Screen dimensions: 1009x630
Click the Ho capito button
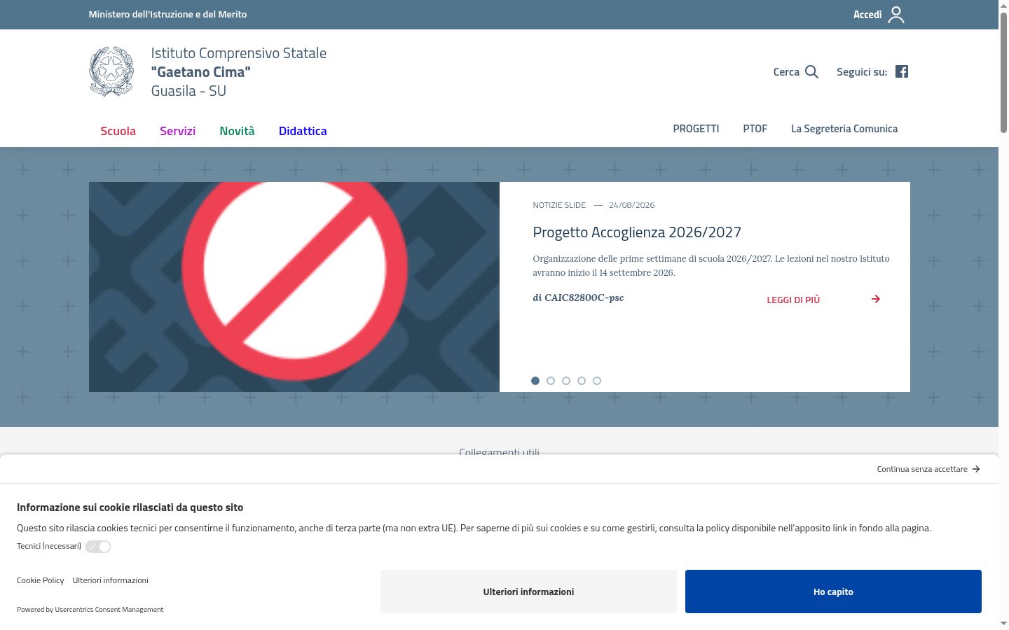click(x=833, y=591)
